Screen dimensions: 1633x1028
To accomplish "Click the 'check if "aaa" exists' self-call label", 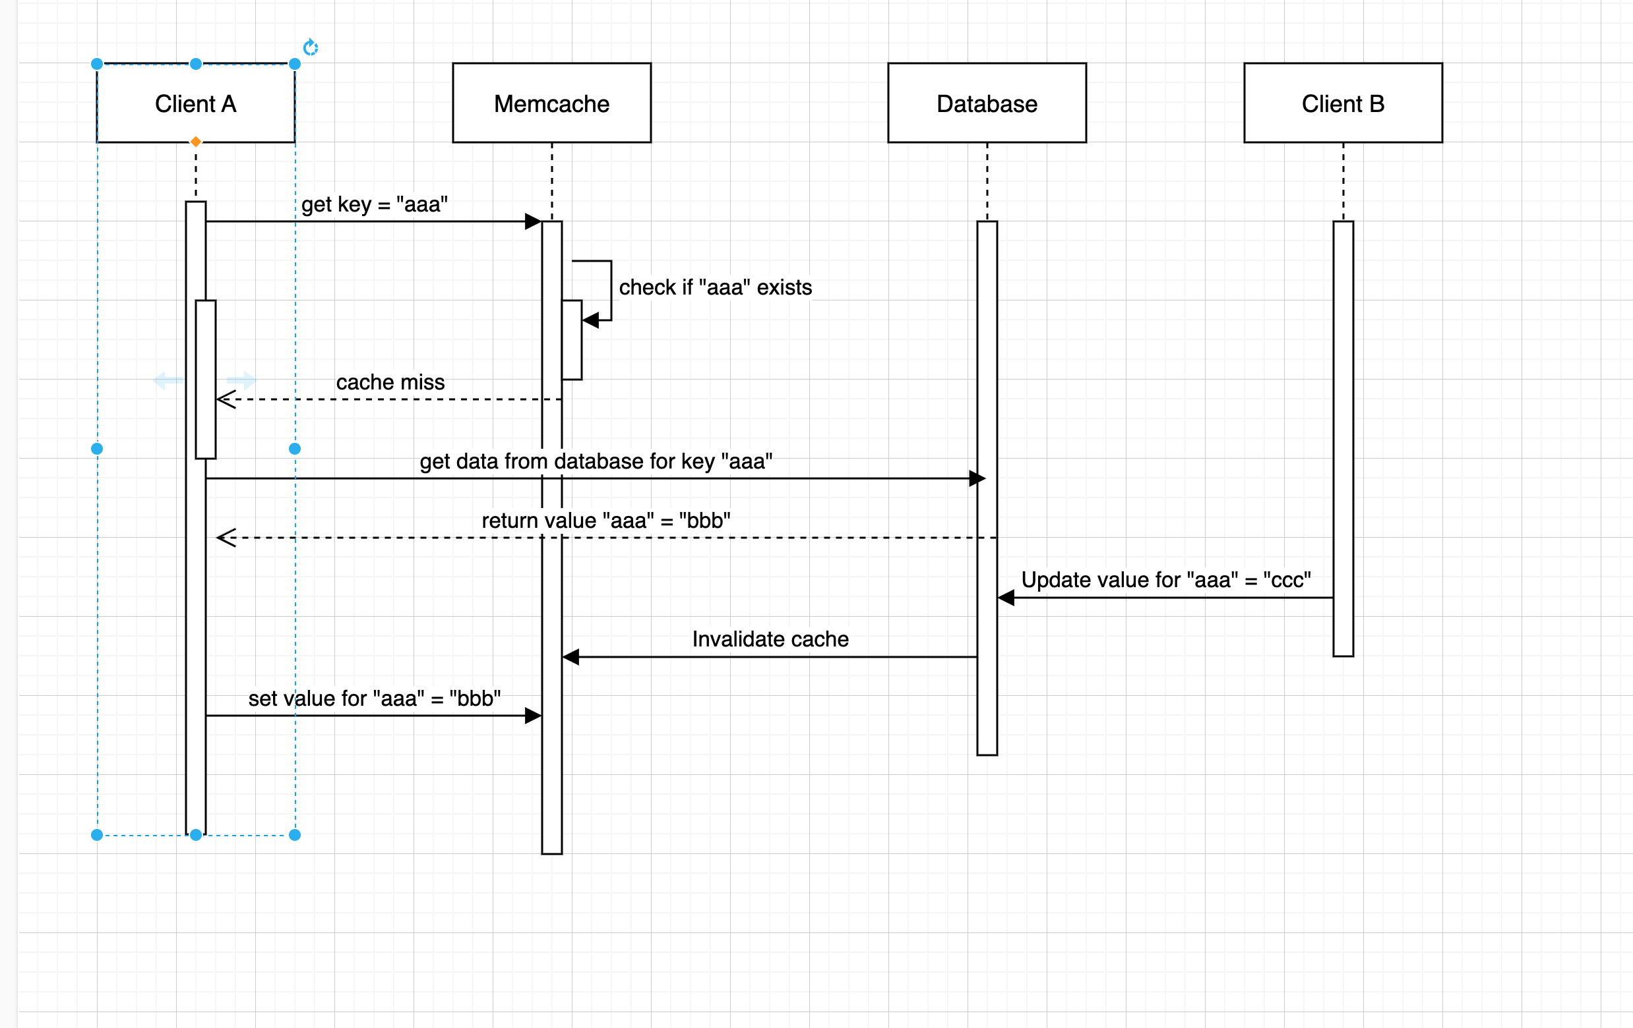I will pyautogui.click(x=716, y=287).
